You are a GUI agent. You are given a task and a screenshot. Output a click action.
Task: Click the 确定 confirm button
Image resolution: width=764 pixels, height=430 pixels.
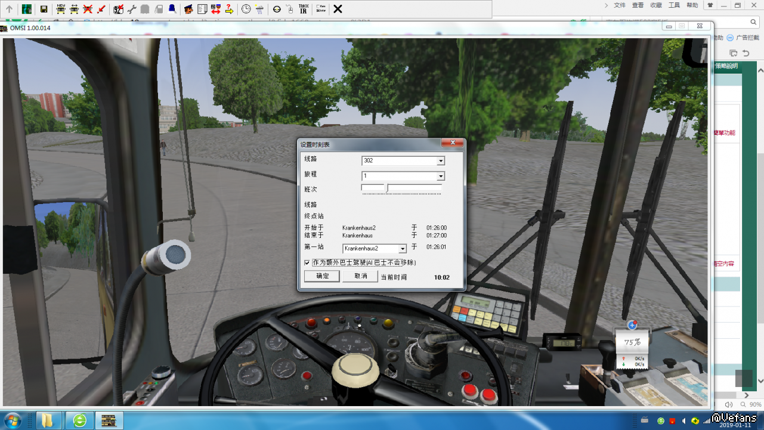click(322, 276)
